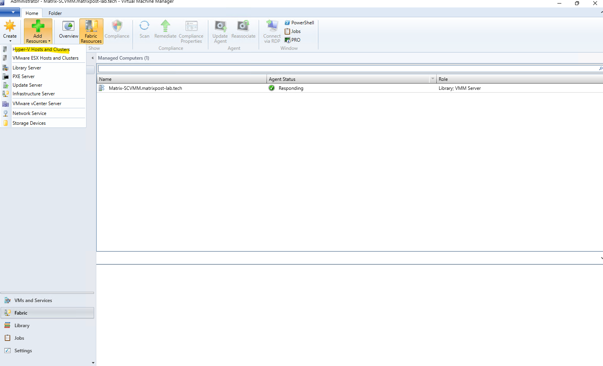Connect via RDP to the host

[x=272, y=31]
